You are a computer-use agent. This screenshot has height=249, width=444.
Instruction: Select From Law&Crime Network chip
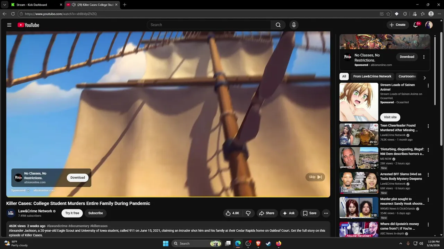coord(372,76)
